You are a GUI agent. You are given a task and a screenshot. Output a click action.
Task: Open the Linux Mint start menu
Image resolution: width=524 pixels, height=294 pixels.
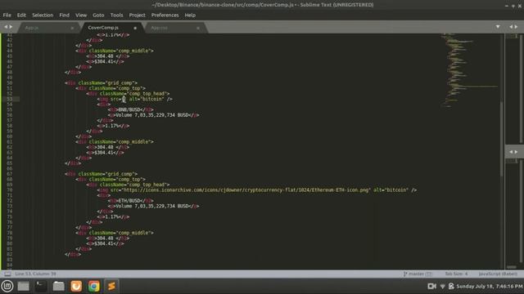[7, 286]
